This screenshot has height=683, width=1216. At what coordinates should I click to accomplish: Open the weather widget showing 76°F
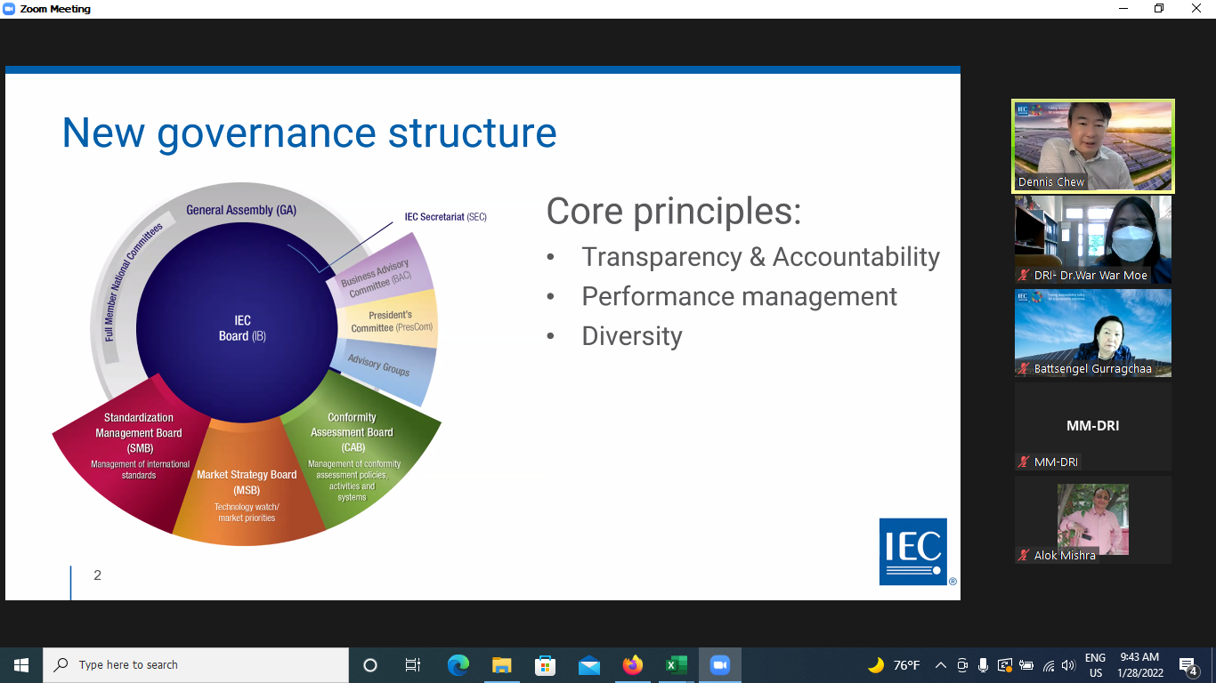tap(894, 664)
